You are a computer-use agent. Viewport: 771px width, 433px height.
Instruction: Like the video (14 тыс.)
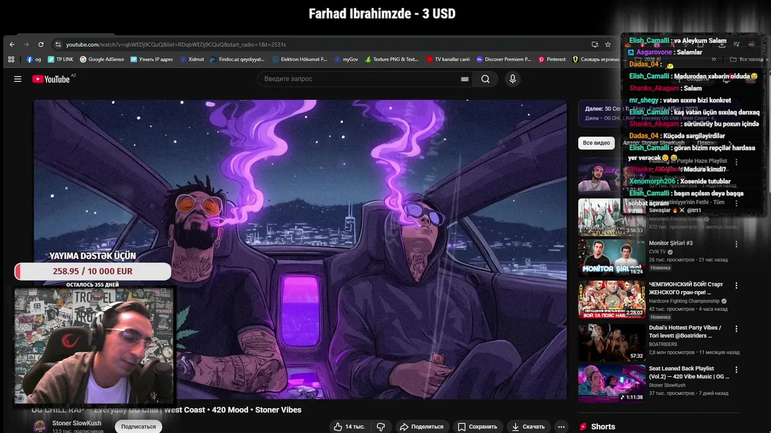pos(350,426)
